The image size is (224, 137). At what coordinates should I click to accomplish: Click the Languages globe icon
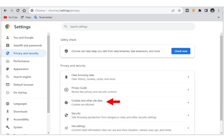(8, 104)
